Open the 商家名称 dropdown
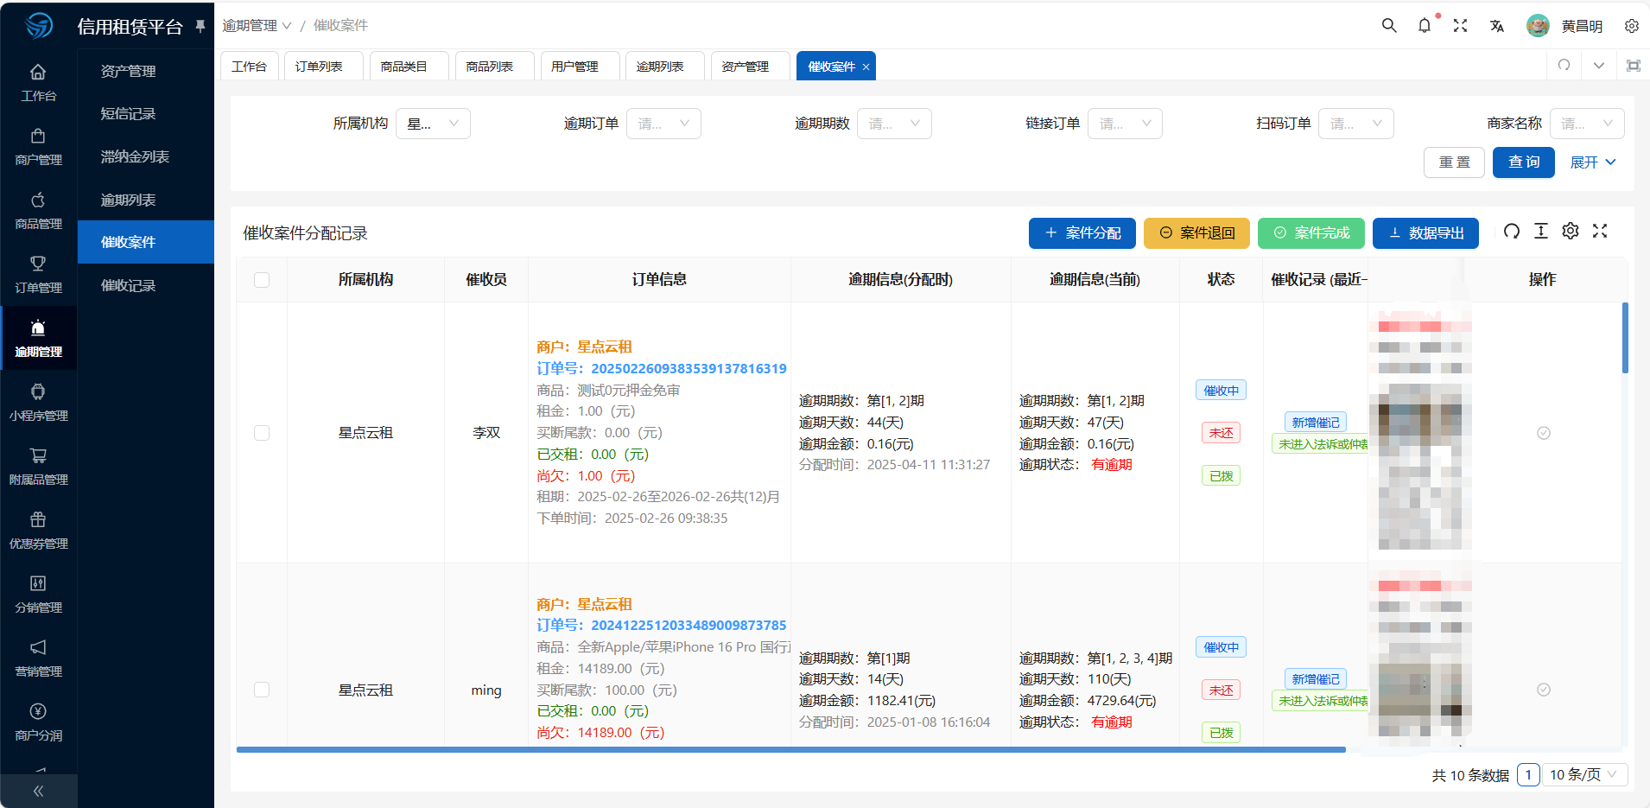The image size is (1650, 808). coord(1587,124)
